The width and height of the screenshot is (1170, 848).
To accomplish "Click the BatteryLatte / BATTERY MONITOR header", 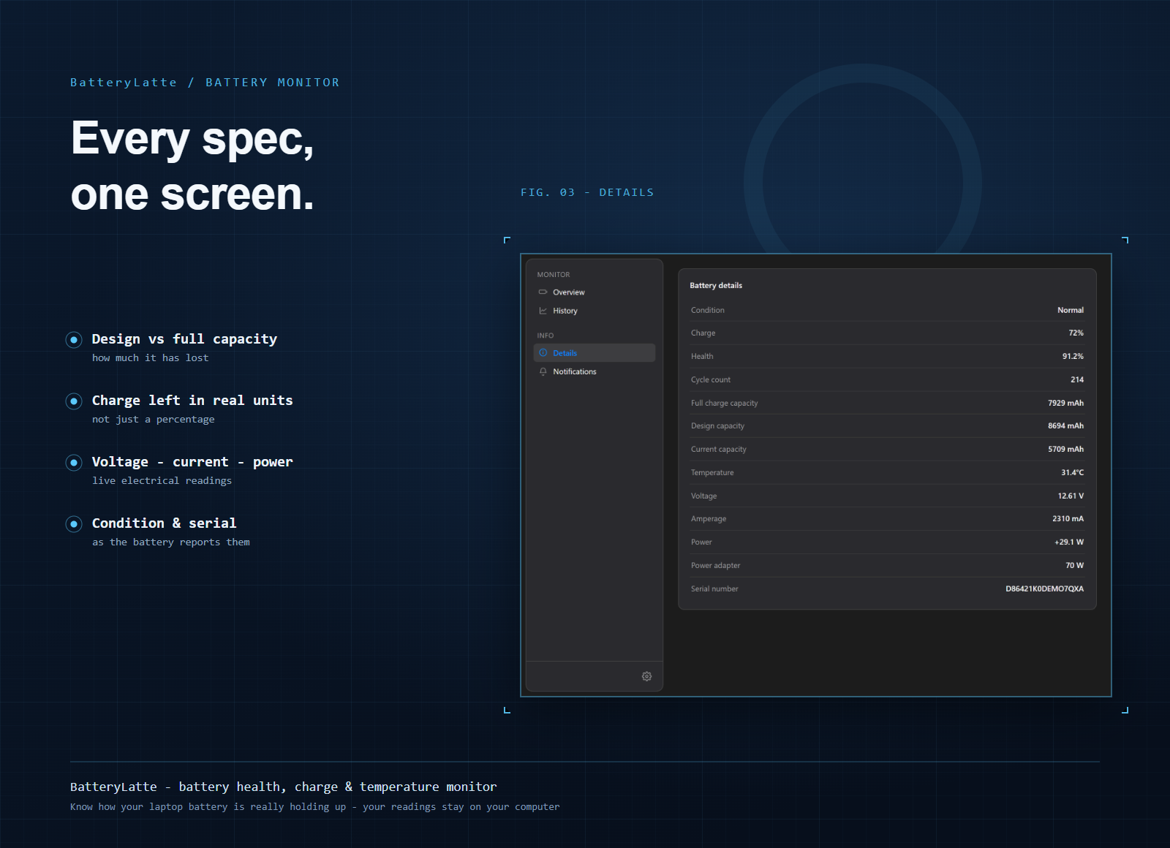I will 205,83.
